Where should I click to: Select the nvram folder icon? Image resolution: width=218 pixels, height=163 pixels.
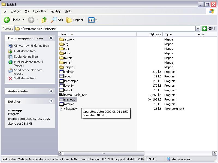coord(62,58)
